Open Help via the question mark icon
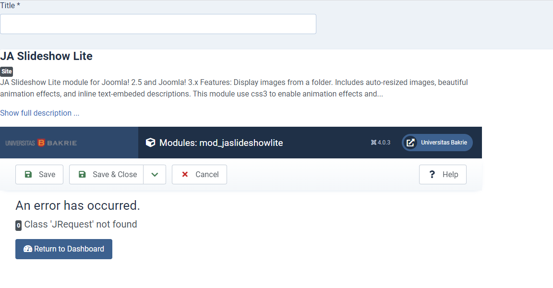Image resolution: width=553 pixels, height=288 pixels. (x=432, y=175)
